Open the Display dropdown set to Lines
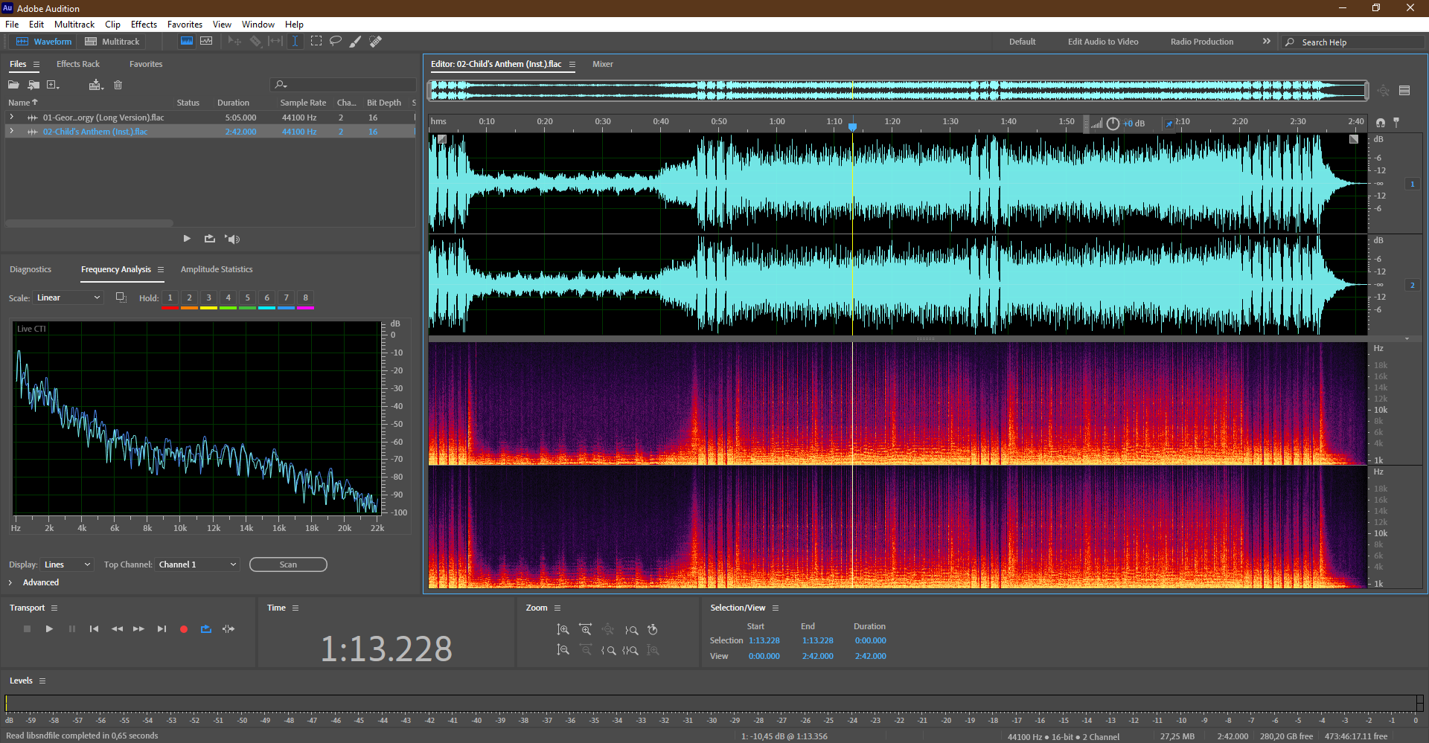Screen dimensions: 1429x743 pyautogui.click(x=67, y=565)
